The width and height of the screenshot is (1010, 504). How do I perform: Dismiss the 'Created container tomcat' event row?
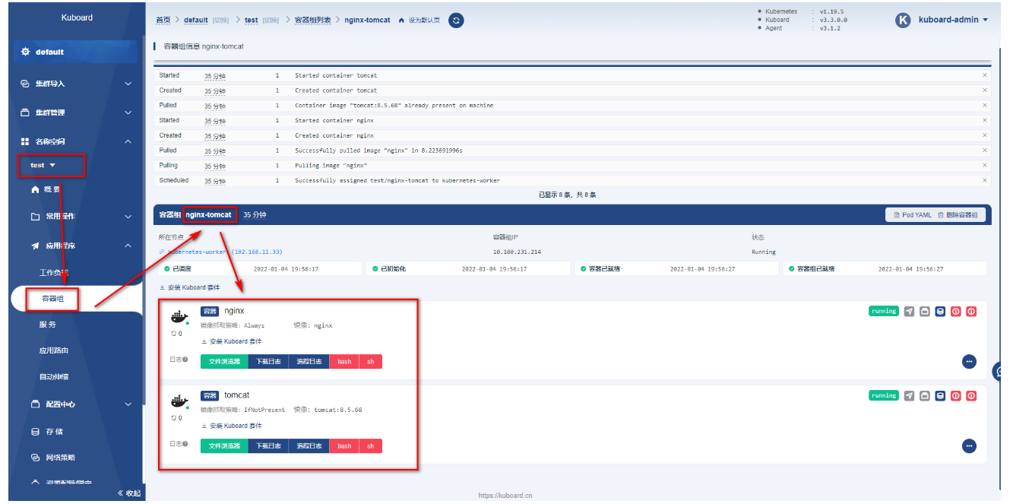pyautogui.click(x=985, y=90)
